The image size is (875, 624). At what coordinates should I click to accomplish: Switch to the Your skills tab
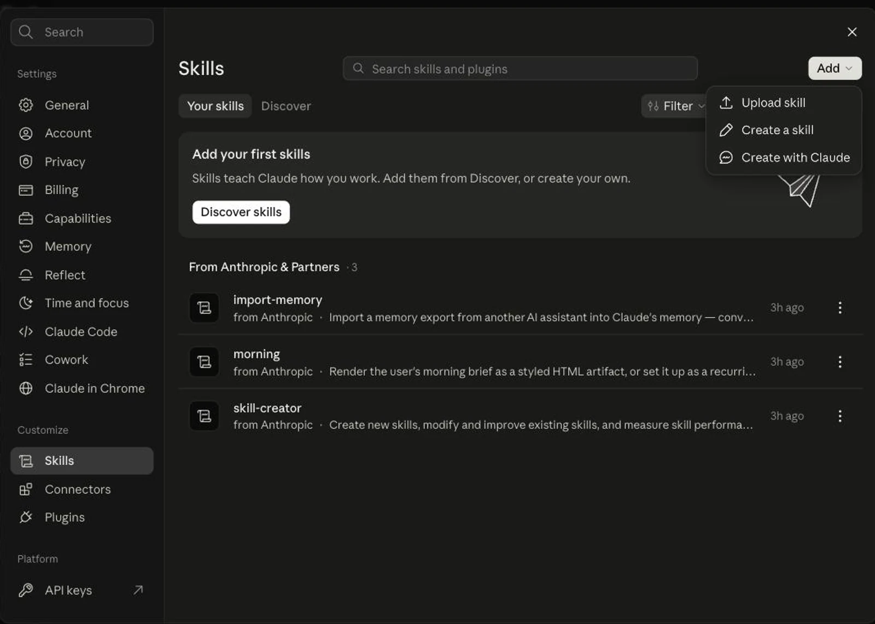point(215,106)
